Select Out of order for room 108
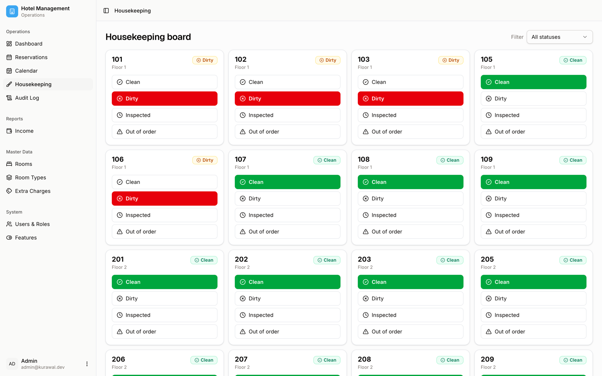This screenshot has height=376, width=602. click(x=410, y=232)
